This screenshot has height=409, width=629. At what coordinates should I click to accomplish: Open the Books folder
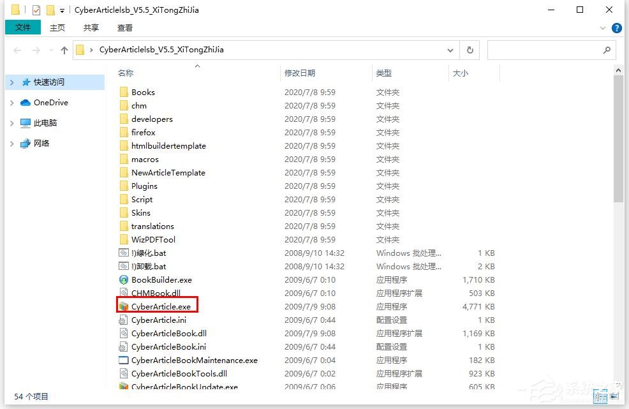coord(142,92)
